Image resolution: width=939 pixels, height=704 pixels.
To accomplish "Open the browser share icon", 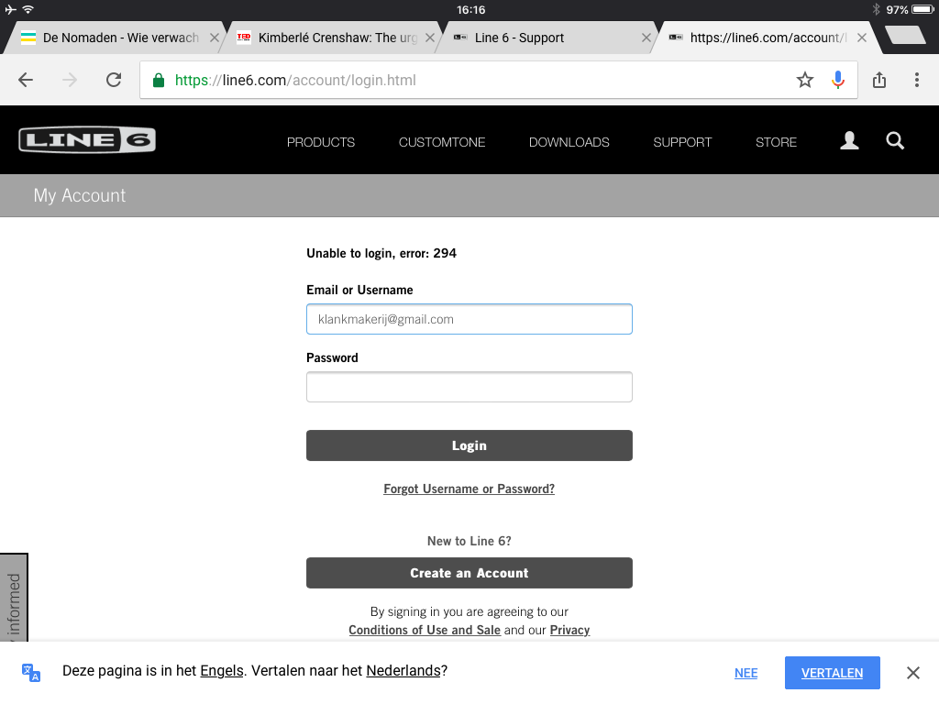I will click(879, 81).
